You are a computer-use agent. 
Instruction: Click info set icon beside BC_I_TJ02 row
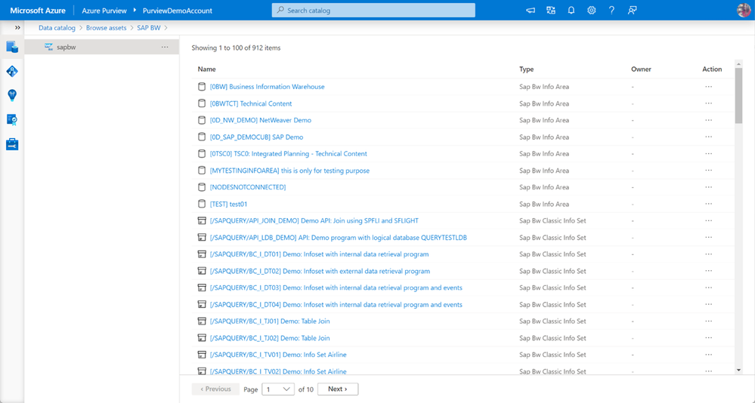[x=202, y=338]
